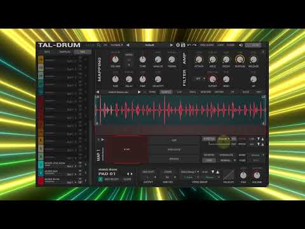Raise the voice group value with up arrow

tap(217, 172)
